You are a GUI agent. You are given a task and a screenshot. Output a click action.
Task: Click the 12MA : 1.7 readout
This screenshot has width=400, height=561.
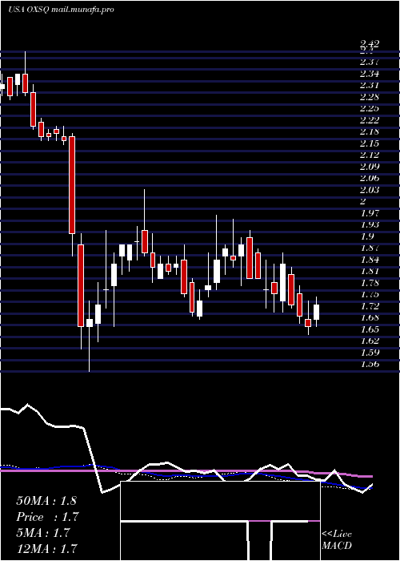(x=46, y=548)
